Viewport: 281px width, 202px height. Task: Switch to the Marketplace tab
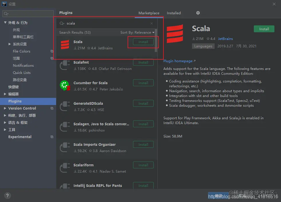149,13
